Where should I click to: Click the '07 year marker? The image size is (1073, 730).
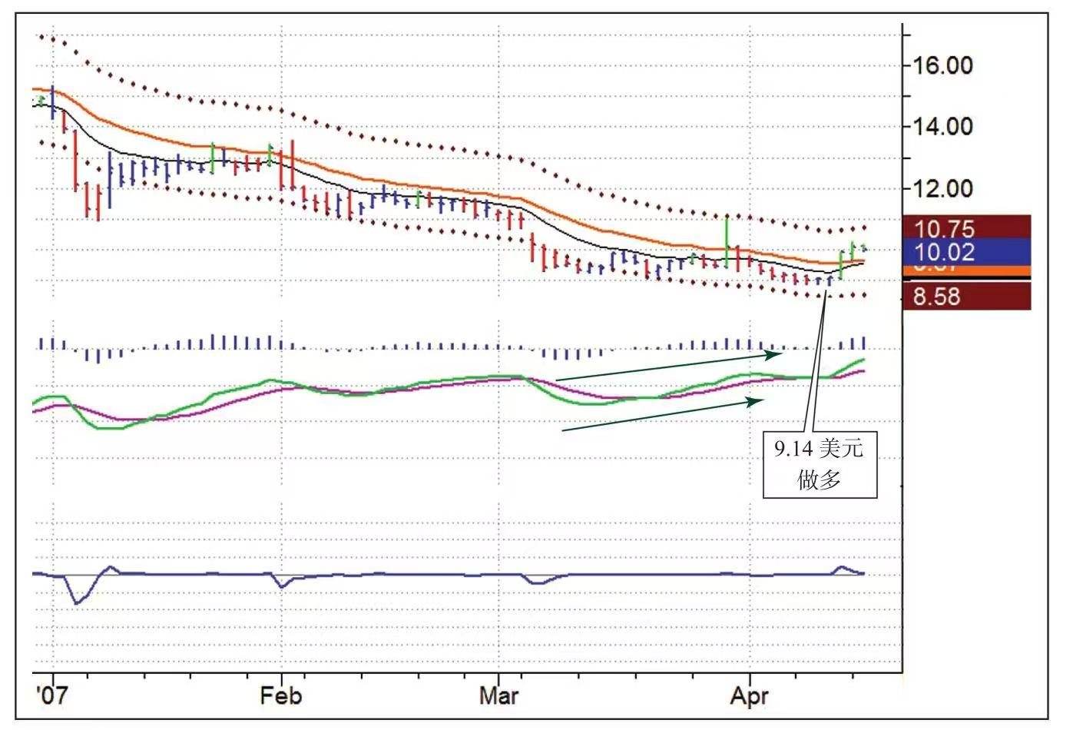tap(51, 696)
